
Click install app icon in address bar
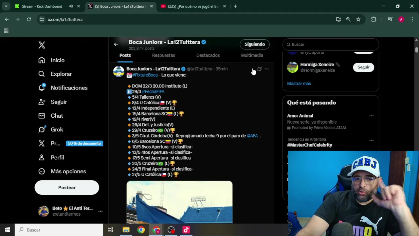coord(338,19)
